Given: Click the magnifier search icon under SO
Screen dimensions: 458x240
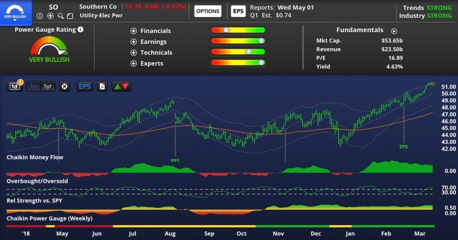Looking at the screenshot, I should tap(60, 16).
